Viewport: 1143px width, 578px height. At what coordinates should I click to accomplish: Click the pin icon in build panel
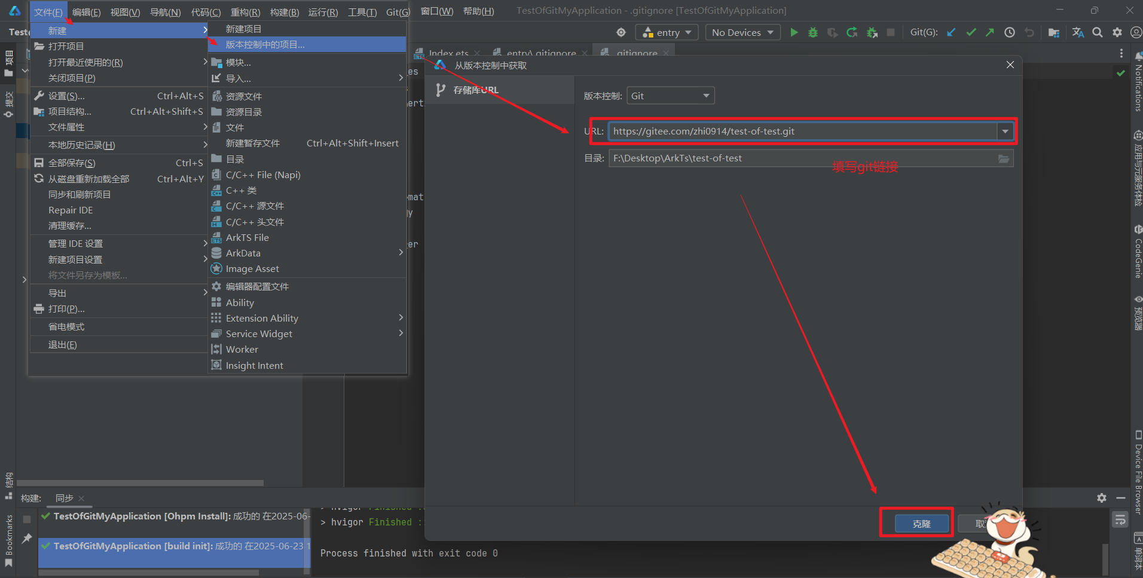coord(27,539)
